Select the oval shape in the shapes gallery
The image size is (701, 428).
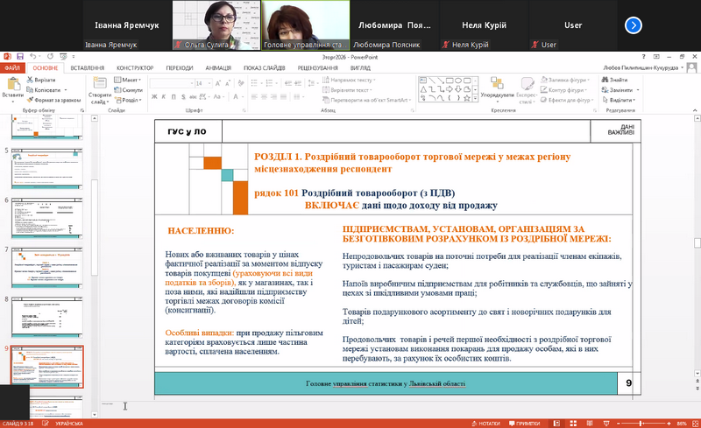pyautogui.click(x=458, y=81)
